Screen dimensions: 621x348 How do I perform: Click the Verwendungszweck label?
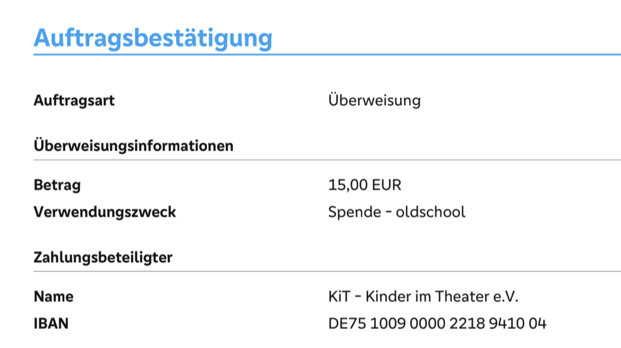pyautogui.click(x=105, y=212)
